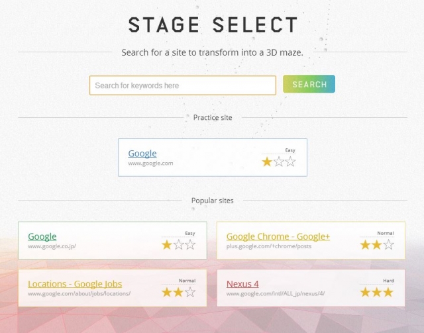
Task: Click the plus.google.com/+chrome/posts URL
Action: tap(267, 246)
